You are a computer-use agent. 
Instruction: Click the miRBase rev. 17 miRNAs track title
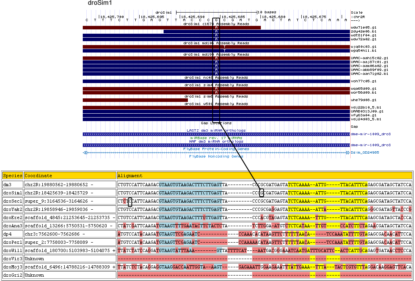(216, 138)
